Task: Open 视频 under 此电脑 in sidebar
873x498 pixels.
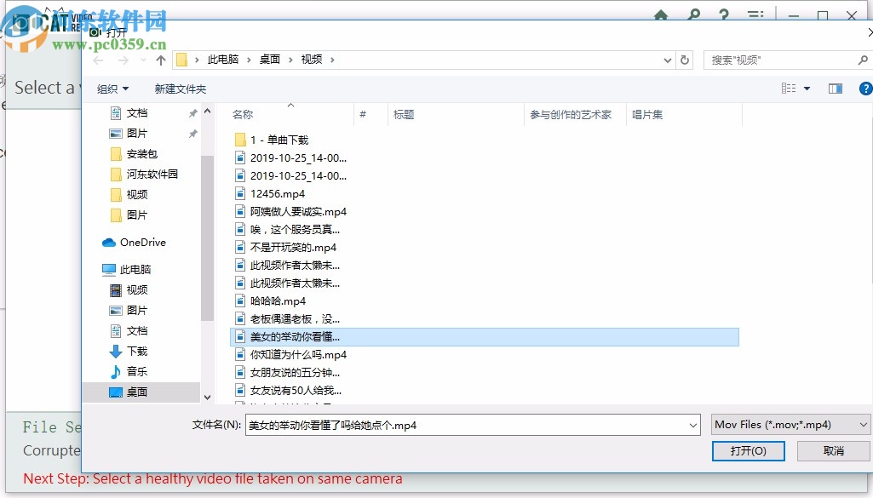Action: (129, 290)
